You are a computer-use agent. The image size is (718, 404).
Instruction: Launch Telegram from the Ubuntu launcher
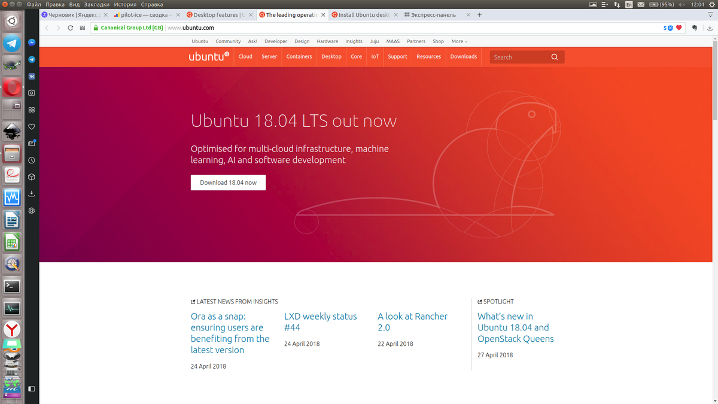tap(12, 43)
